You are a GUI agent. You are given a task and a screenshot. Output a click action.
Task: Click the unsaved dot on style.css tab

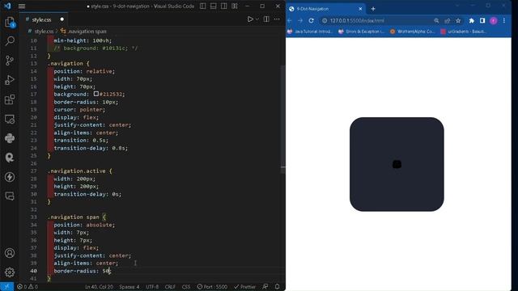tap(62, 19)
